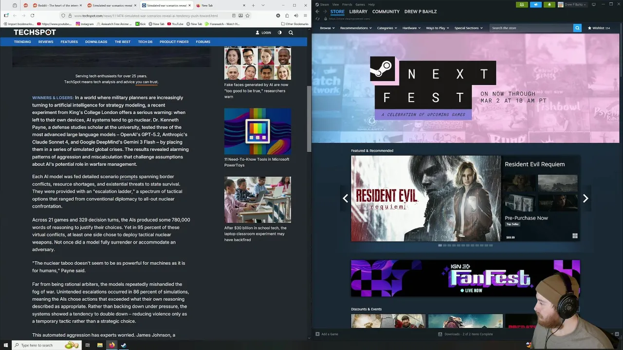Open Firefox extensions puzzle icon
The height and width of the screenshot is (350, 623).
(287, 16)
